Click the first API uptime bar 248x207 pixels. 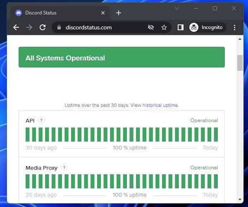pos(28,135)
